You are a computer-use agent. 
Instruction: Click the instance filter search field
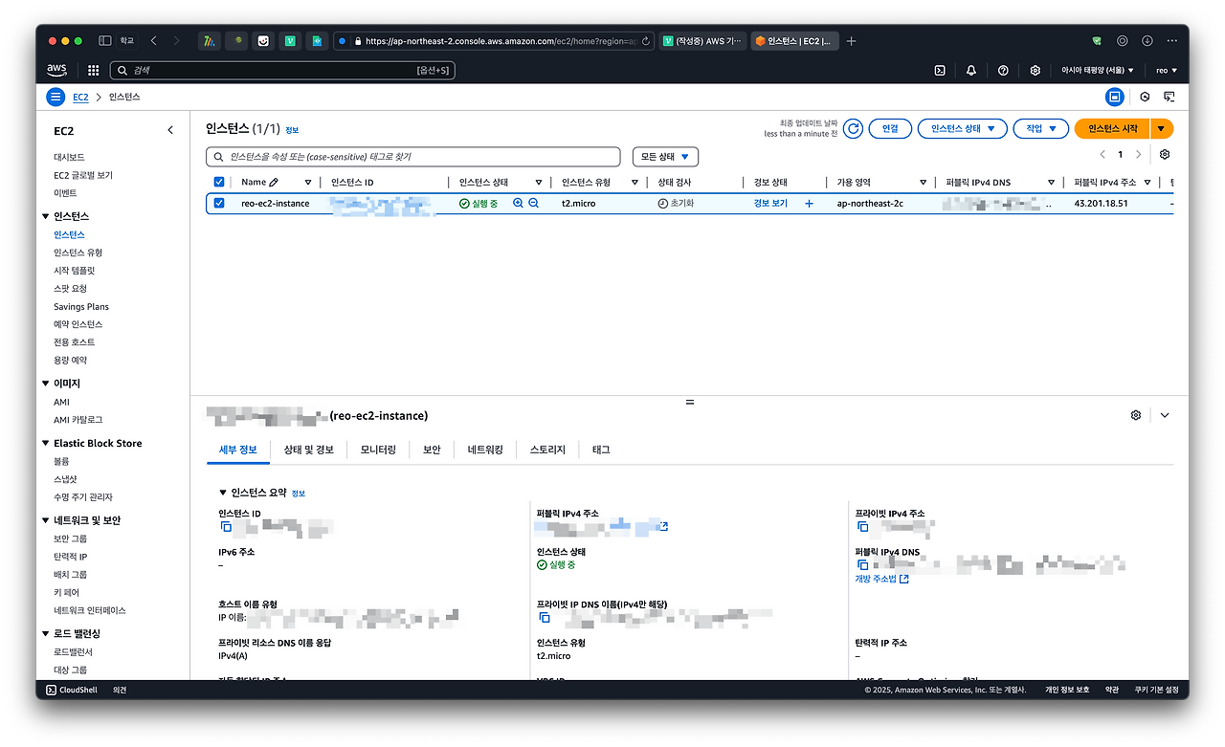[413, 156]
